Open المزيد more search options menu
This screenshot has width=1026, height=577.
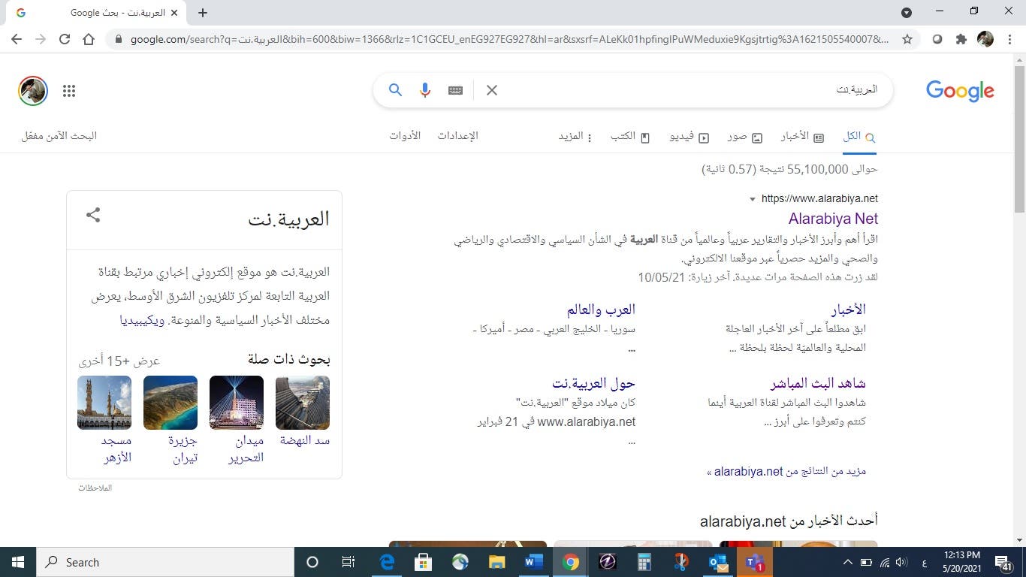coord(575,136)
